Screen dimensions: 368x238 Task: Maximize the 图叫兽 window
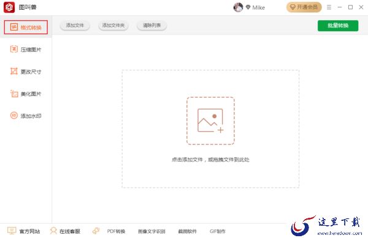point(350,7)
